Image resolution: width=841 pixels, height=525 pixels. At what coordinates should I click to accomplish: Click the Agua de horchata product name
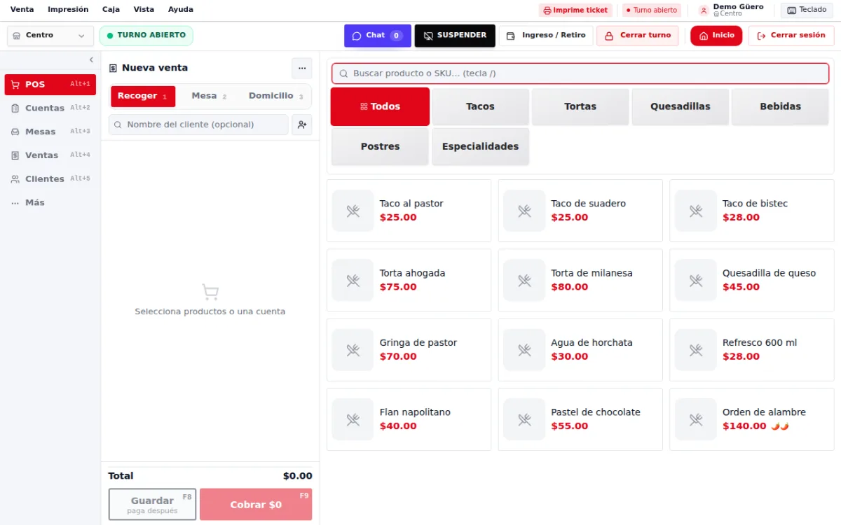[x=592, y=343]
